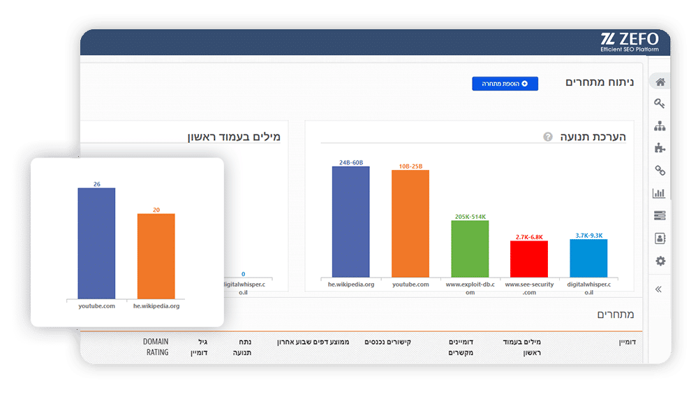Click the www.see-security.com axis label
Screen dimensions: 698x394
pos(529,288)
